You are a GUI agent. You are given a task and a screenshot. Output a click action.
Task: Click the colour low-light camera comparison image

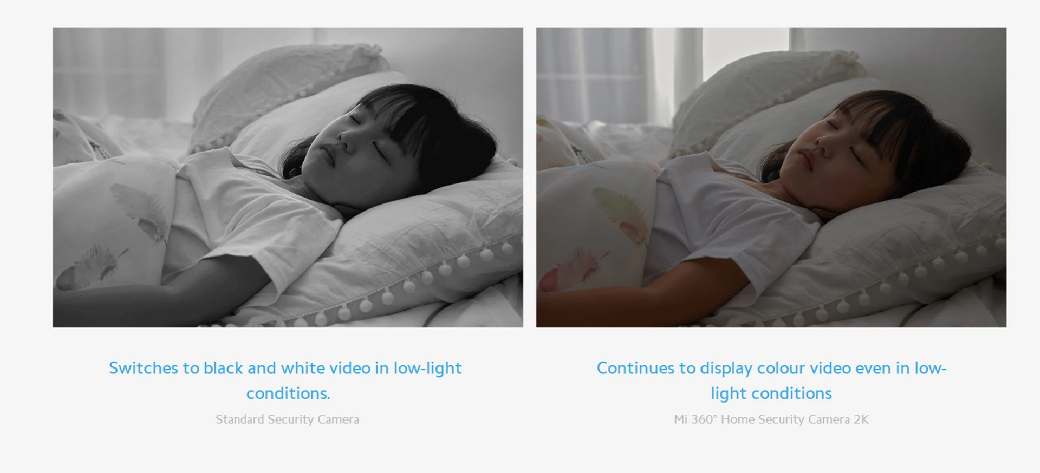[x=771, y=178]
